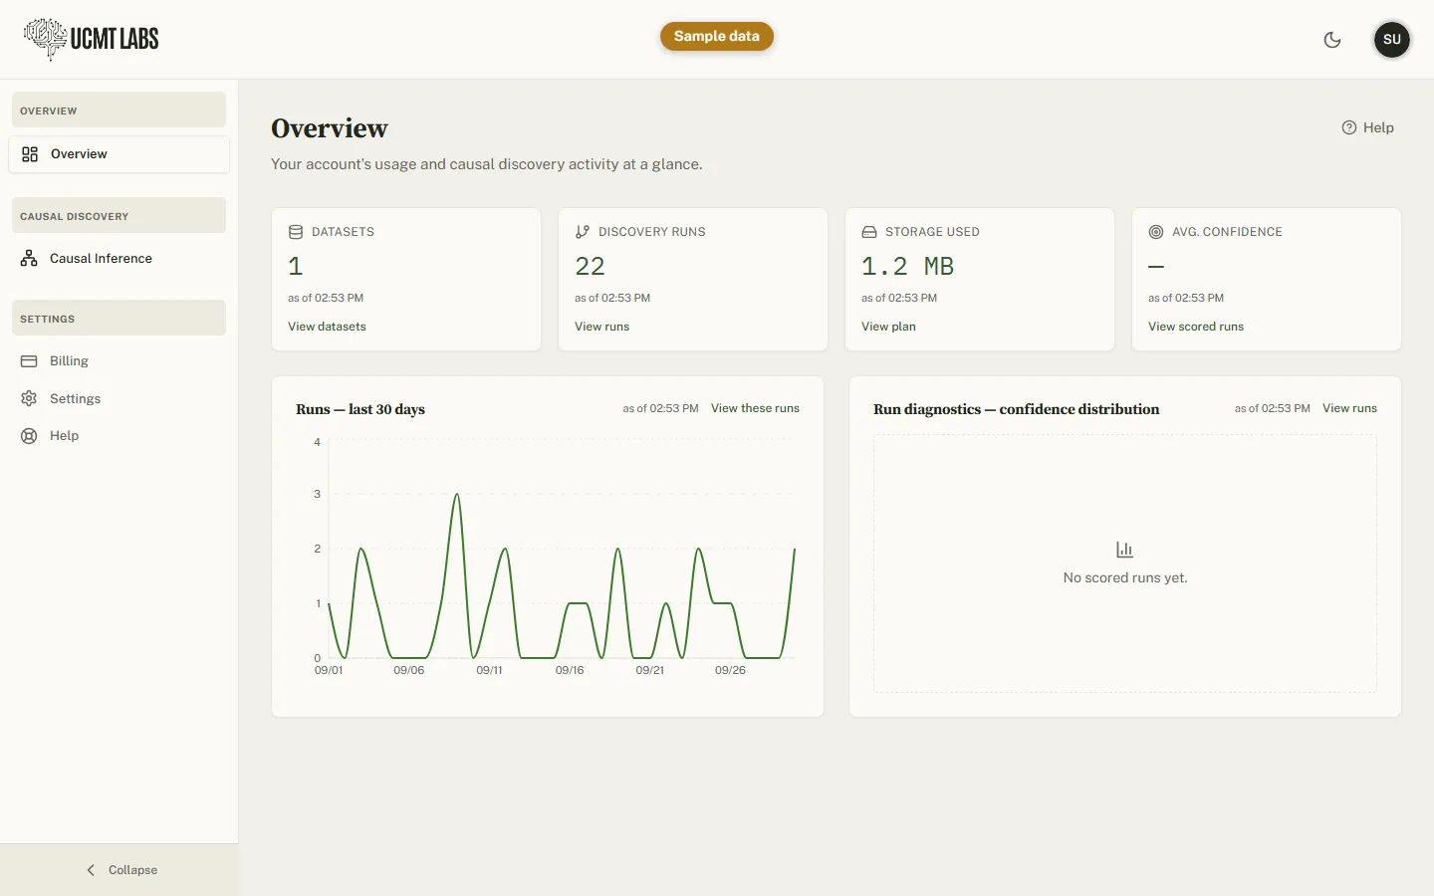Click the 09/26 date label on chart axis
The height and width of the screenshot is (896, 1434).
730,670
